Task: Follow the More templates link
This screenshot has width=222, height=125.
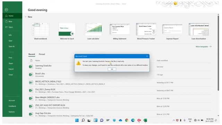Action: click(x=204, y=47)
